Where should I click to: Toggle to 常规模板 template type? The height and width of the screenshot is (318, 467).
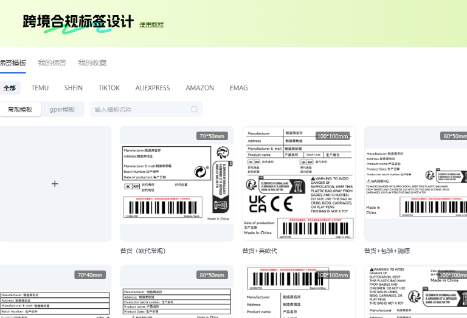click(x=20, y=110)
